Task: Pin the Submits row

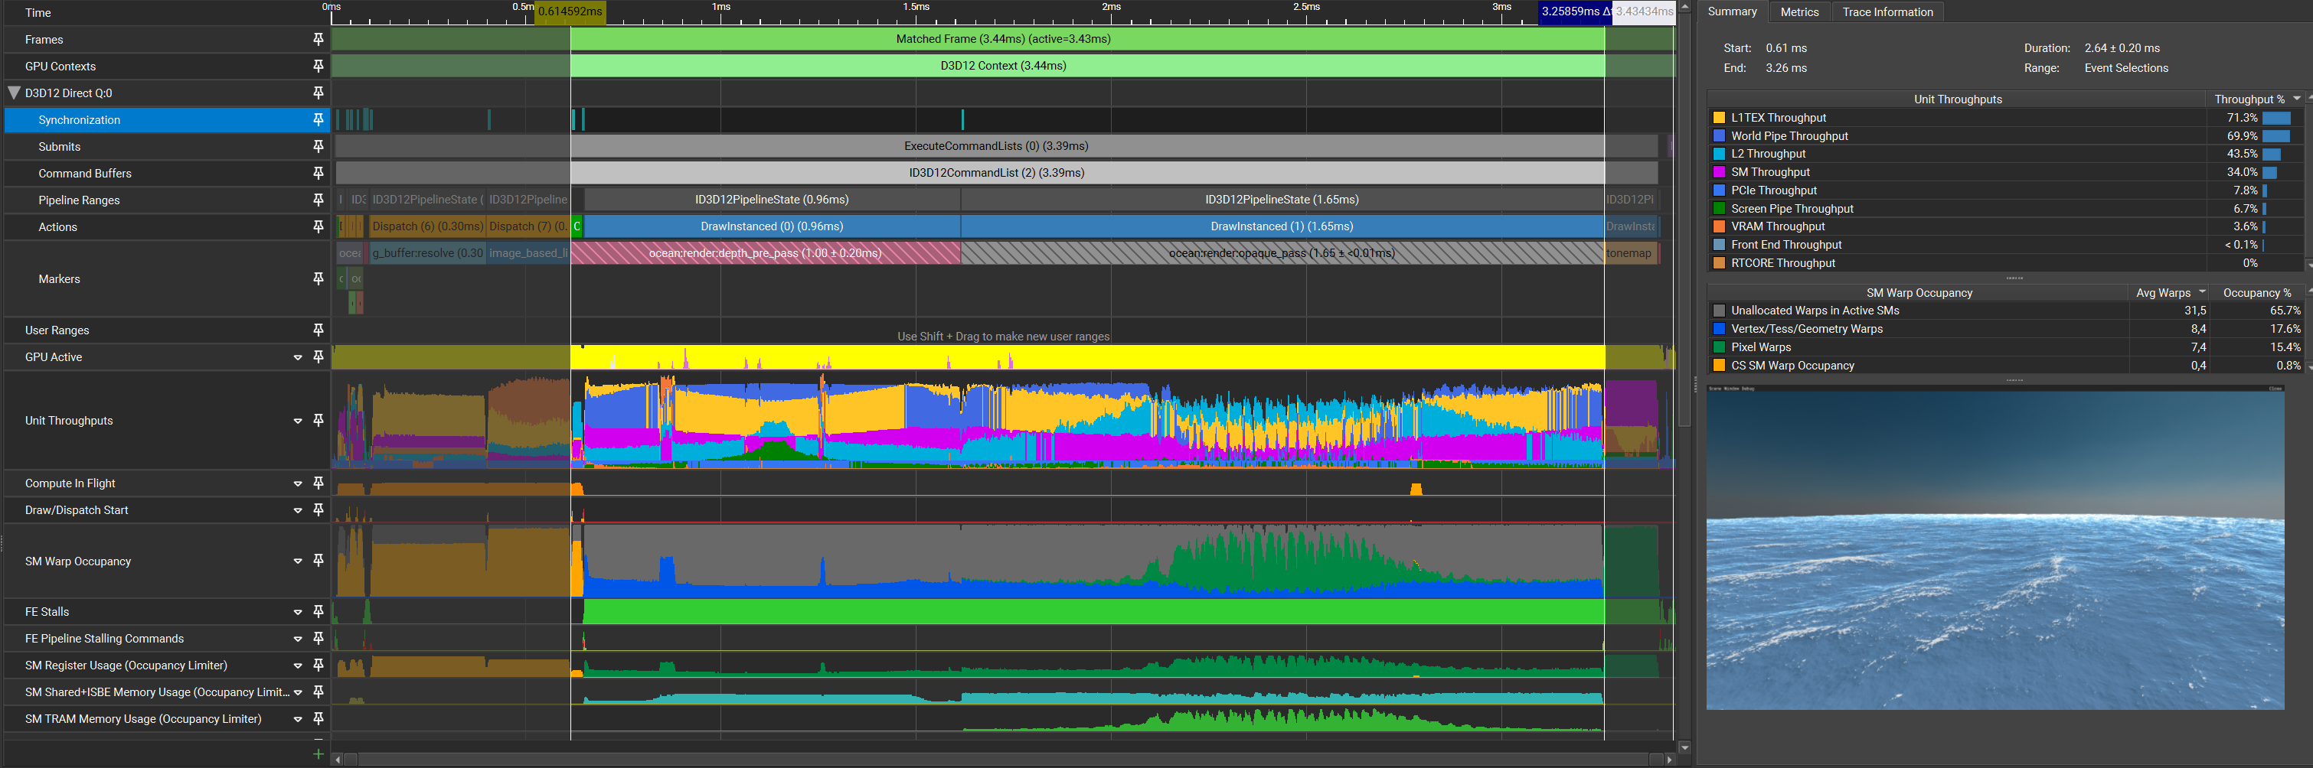Action: [x=318, y=146]
